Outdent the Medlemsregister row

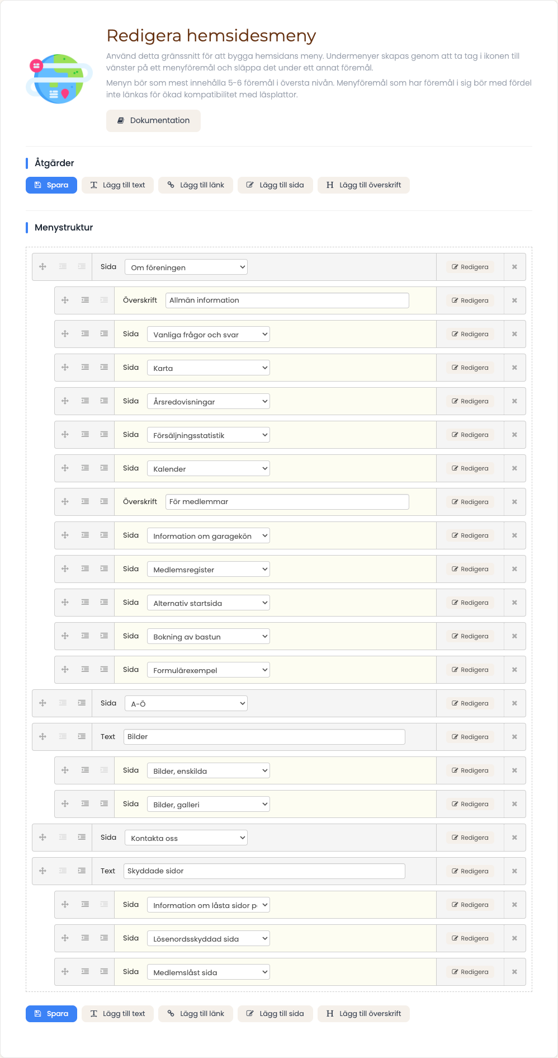pyautogui.click(x=85, y=569)
